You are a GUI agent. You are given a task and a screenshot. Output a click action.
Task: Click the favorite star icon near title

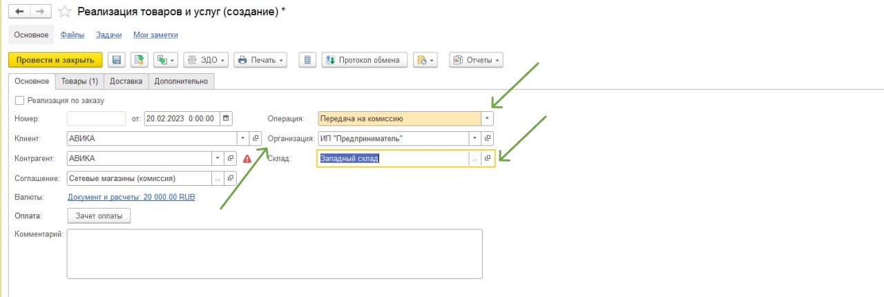[64, 12]
